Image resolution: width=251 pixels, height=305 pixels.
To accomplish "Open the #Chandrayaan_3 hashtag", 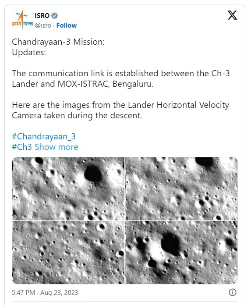I will pos(44,136).
